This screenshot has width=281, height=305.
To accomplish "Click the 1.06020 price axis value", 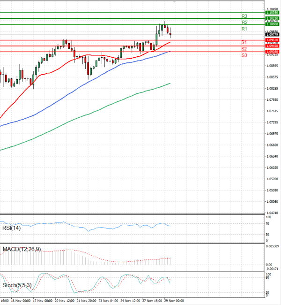I will click(x=272, y=168).
